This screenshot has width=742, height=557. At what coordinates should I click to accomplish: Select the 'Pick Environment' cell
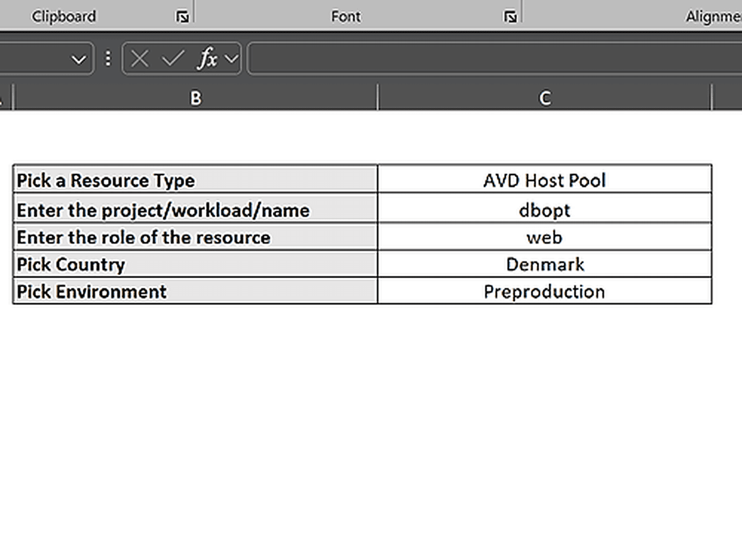(x=195, y=291)
